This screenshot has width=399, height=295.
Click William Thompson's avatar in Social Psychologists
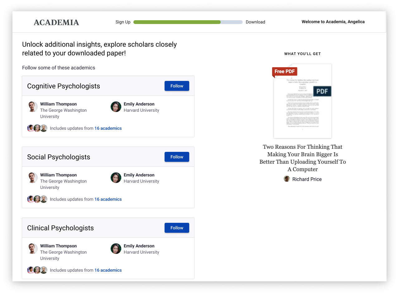click(32, 178)
